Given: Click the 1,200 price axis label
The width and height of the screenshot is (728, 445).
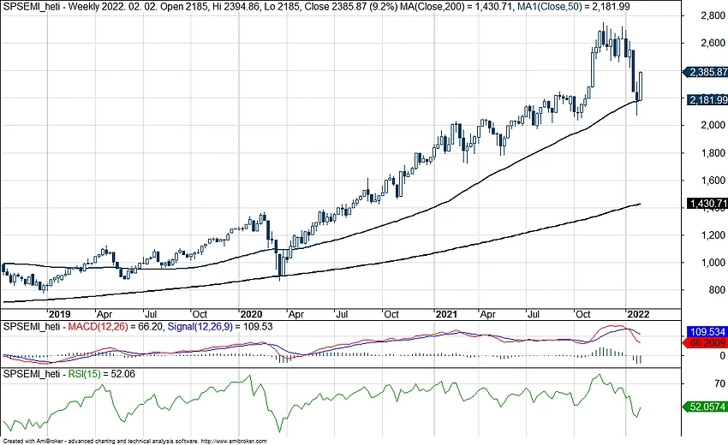Looking at the screenshot, I should point(713,235).
